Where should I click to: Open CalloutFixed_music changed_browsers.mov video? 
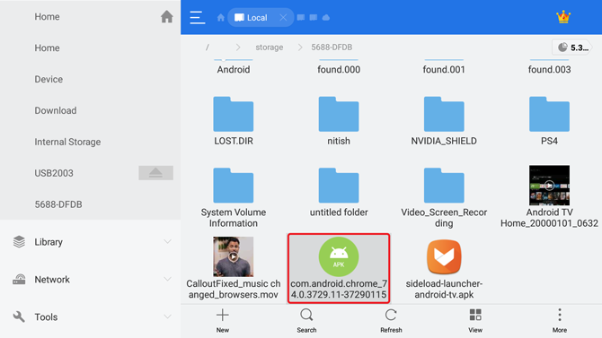pyautogui.click(x=234, y=268)
